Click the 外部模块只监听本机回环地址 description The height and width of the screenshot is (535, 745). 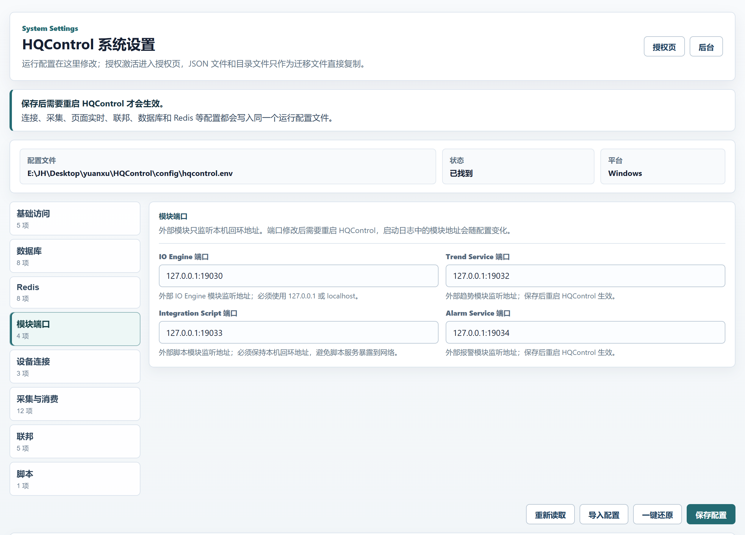click(x=336, y=230)
